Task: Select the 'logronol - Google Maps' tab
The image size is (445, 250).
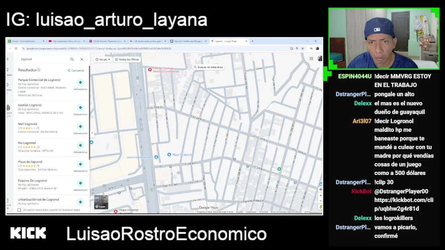Action: click(229, 41)
